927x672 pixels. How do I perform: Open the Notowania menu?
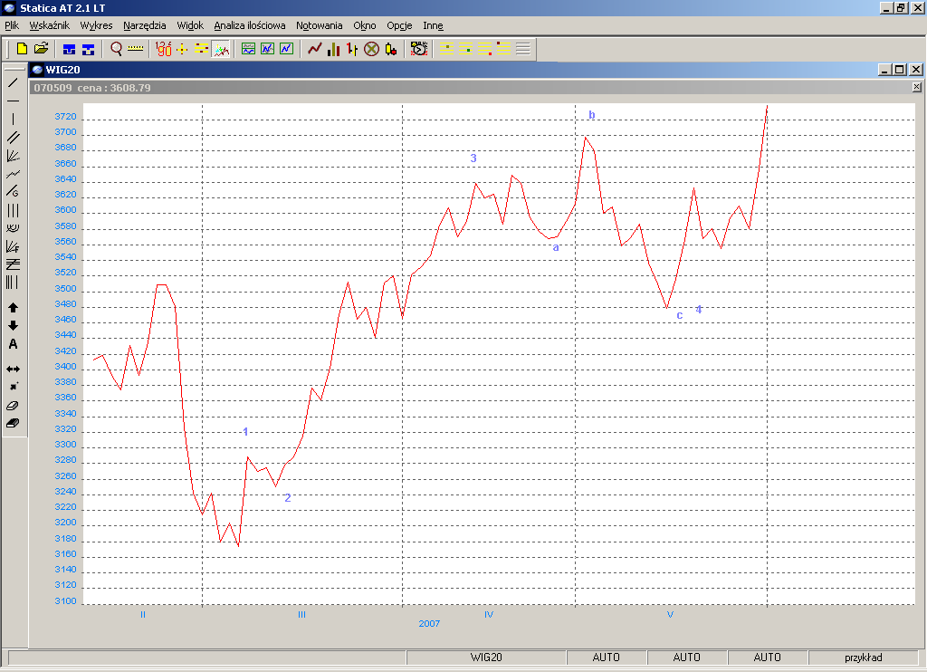pos(319,25)
